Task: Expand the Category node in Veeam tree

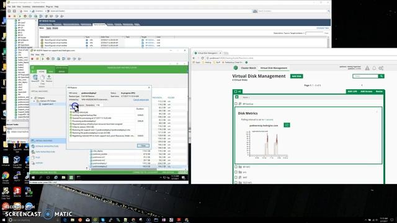Action: (x=32, y=98)
